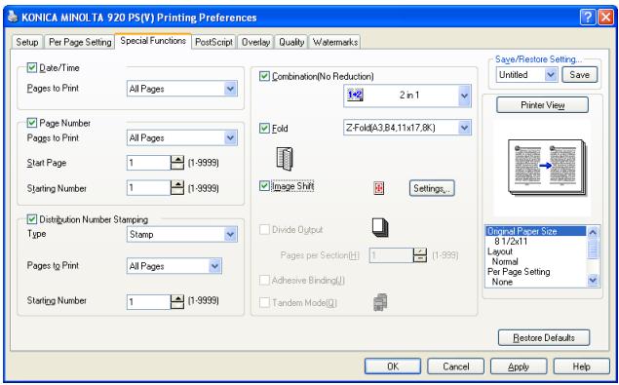Click the Adhesive Binding checkbox
Screen dimensions: 619x385
pyautogui.click(x=264, y=280)
